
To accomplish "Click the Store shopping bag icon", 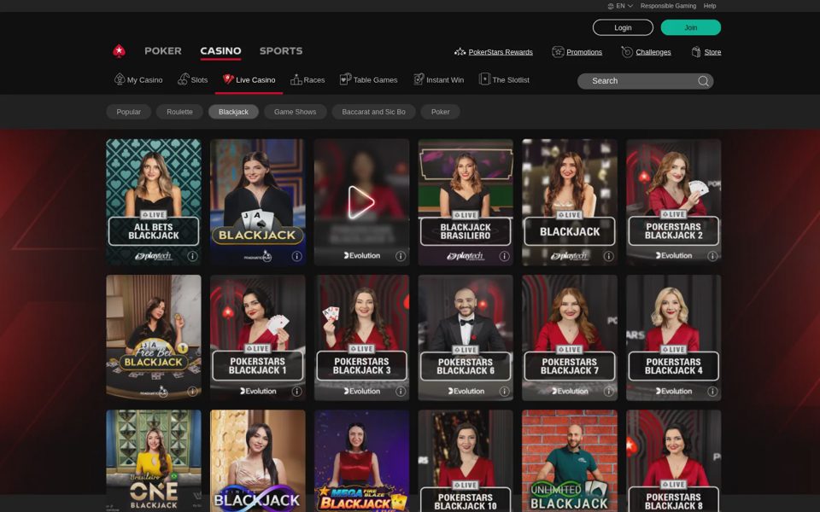I will [696, 52].
